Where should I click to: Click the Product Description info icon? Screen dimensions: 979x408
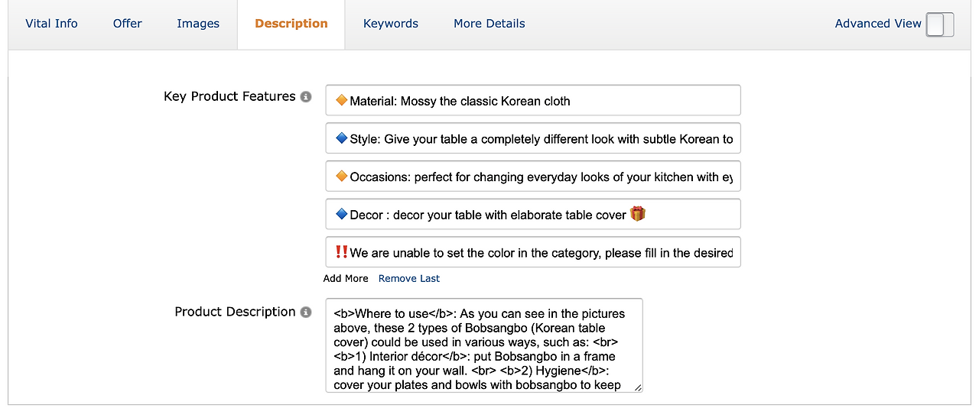306,312
